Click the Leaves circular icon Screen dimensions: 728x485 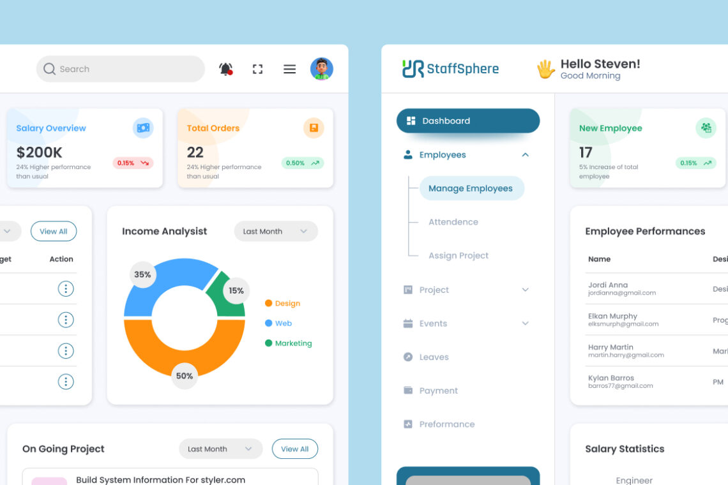click(x=407, y=357)
